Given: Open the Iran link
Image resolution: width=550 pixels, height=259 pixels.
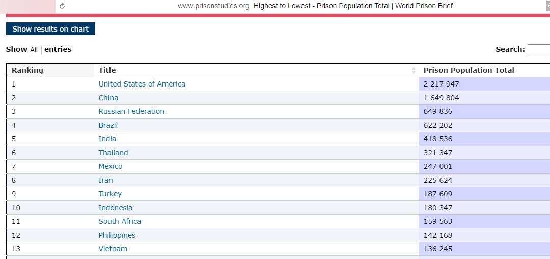Looking at the screenshot, I should [x=105, y=180].
